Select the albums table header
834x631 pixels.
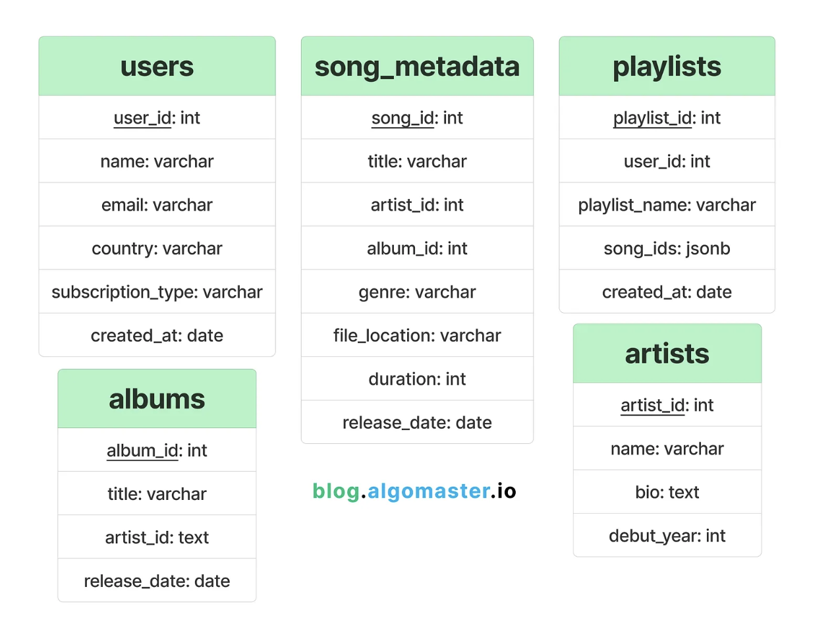click(x=157, y=399)
